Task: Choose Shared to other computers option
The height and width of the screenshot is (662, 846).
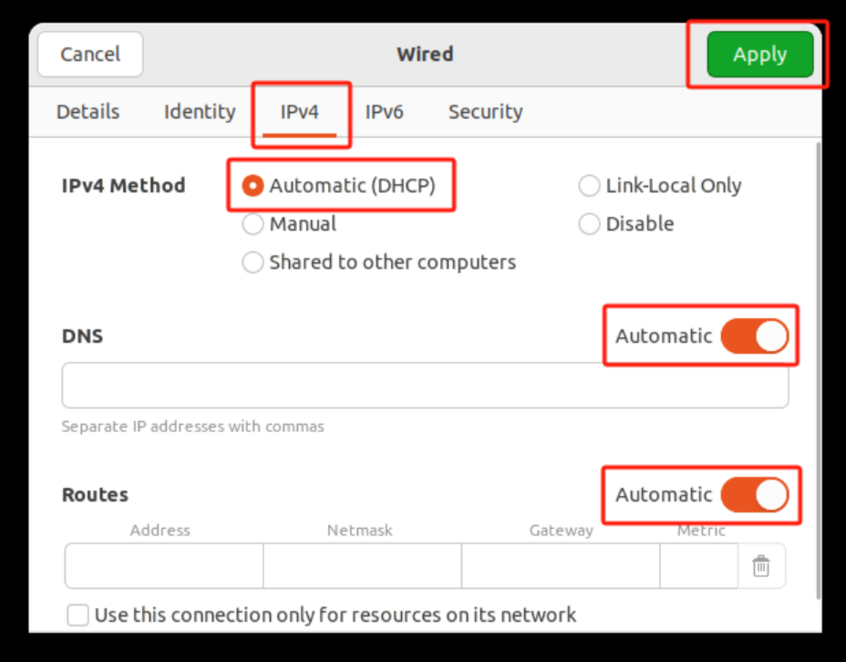Action: (x=253, y=263)
